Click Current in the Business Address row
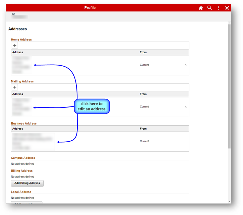 click(x=144, y=141)
